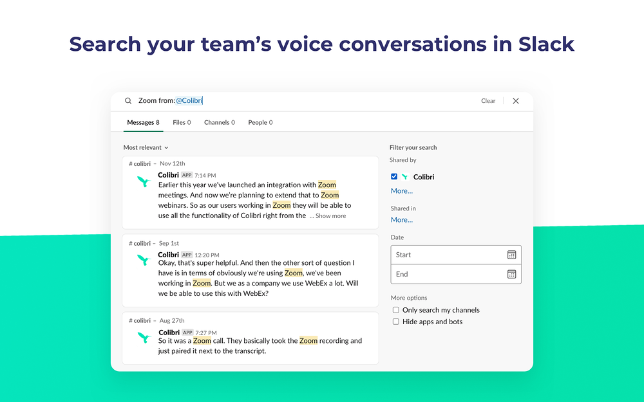Click the APP badge on 7:14 PM message
The image size is (644, 402).
point(187,175)
